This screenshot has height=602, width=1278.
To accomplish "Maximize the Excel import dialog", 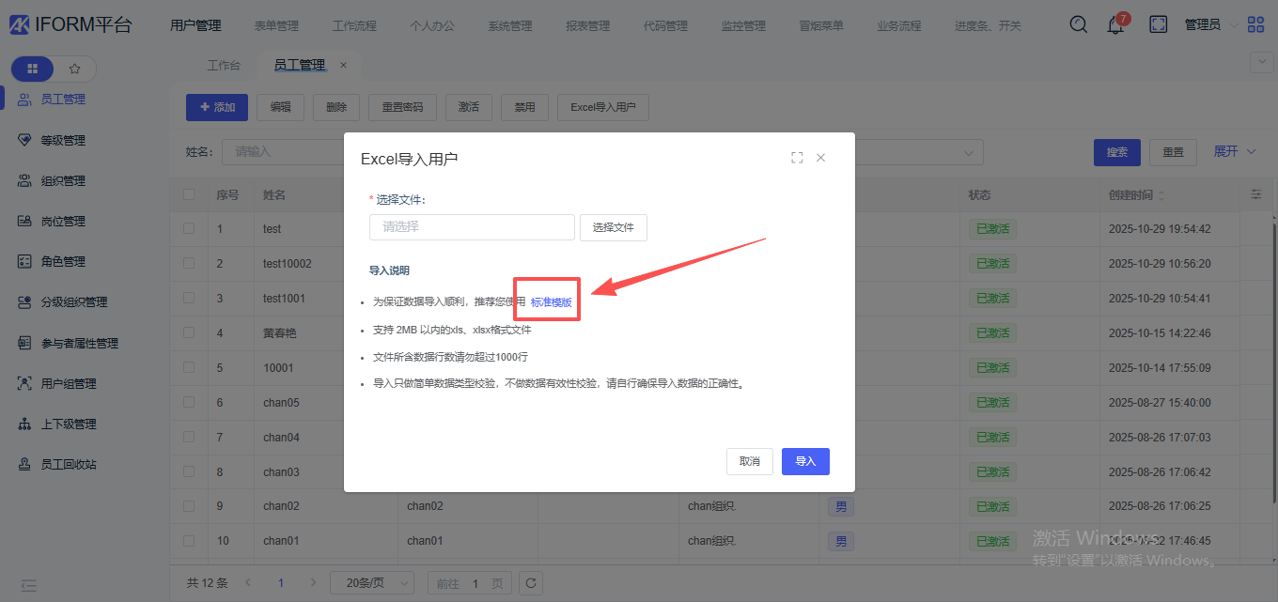I will (x=797, y=158).
